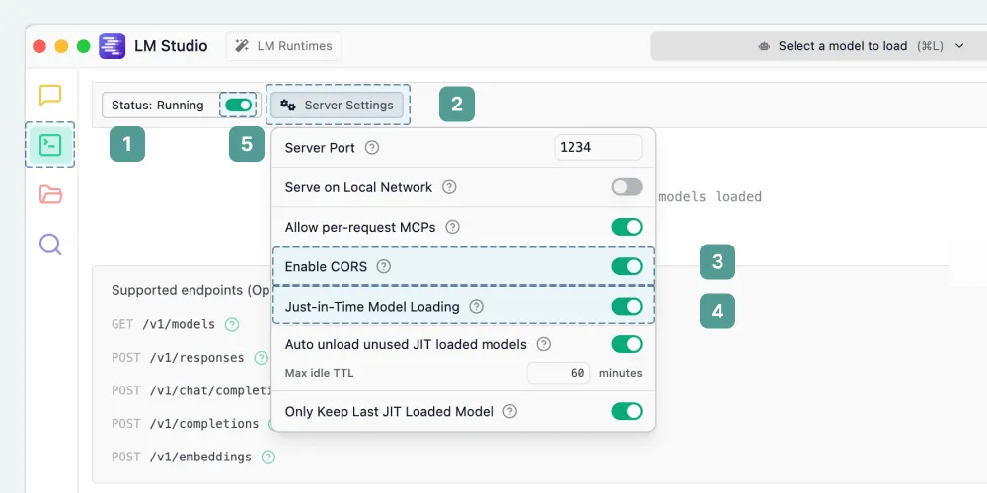Toggle the server Status Running switch
Screen dimensions: 987x493
(x=238, y=106)
